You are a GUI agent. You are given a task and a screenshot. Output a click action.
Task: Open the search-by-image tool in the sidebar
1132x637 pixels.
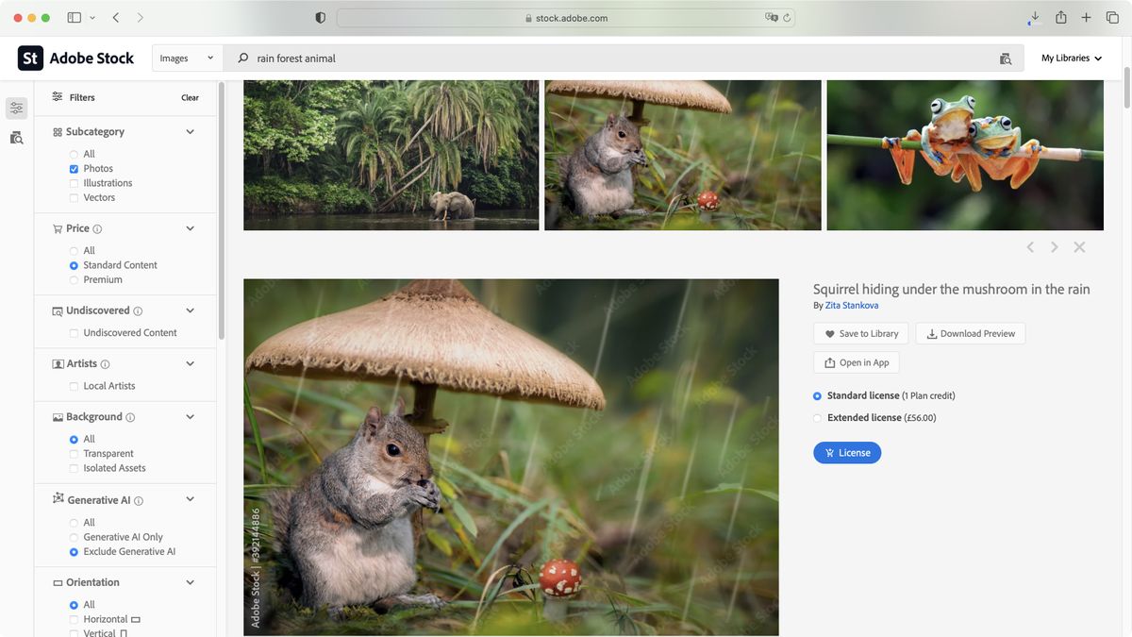click(16, 138)
